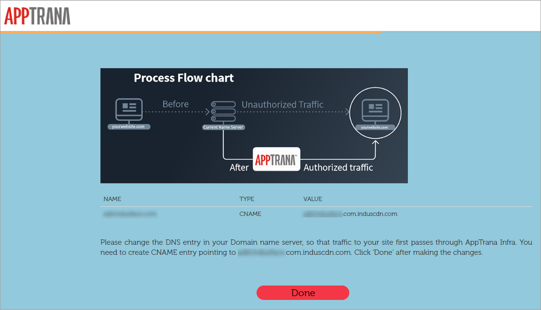Select the .com.induscdn.com value cell

tap(350, 214)
